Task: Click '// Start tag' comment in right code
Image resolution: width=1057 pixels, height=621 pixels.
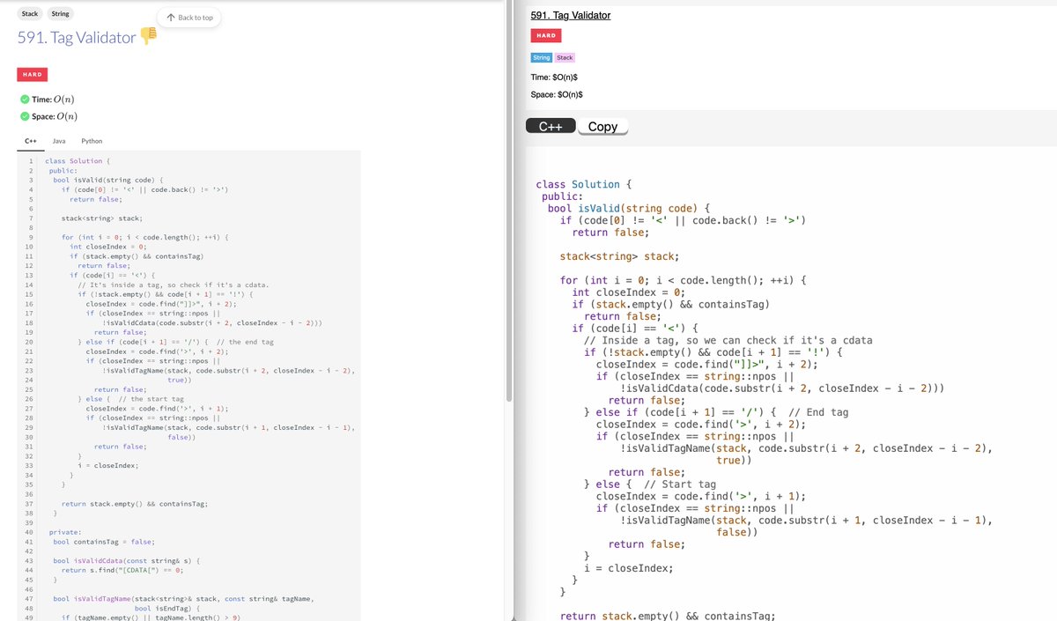Action: point(680,484)
